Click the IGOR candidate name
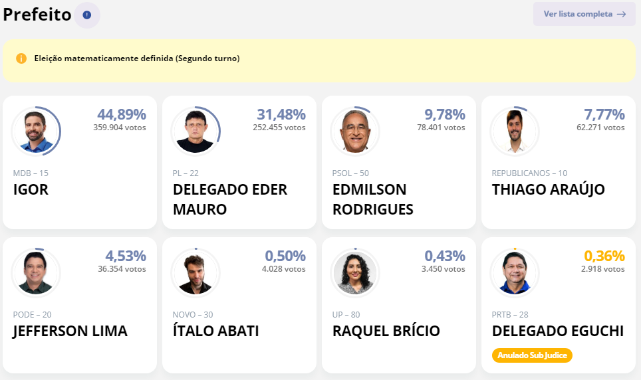 pos(31,189)
